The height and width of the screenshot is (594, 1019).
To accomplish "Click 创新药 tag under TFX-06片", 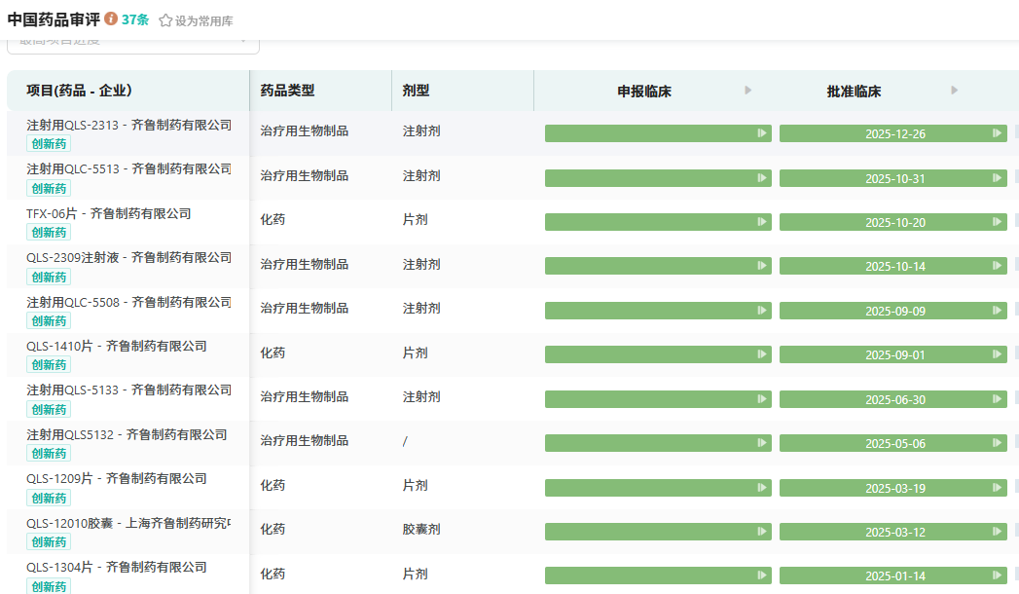I will click(x=49, y=233).
